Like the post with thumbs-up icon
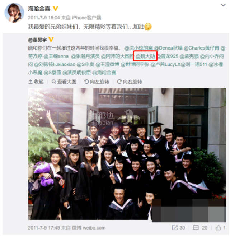 220,228
